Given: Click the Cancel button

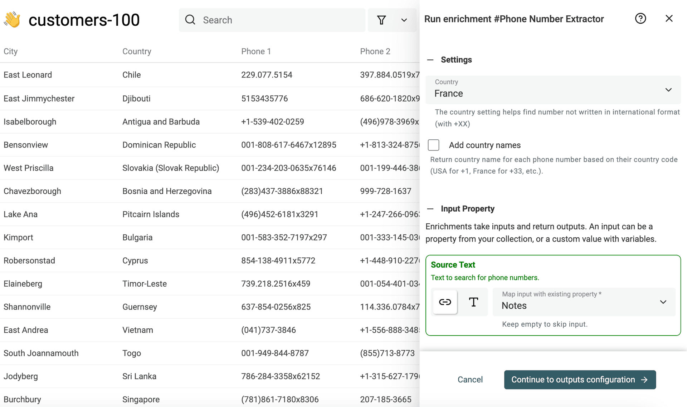Looking at the screenshot, I should pyautogui.click(x=470, y=379).
